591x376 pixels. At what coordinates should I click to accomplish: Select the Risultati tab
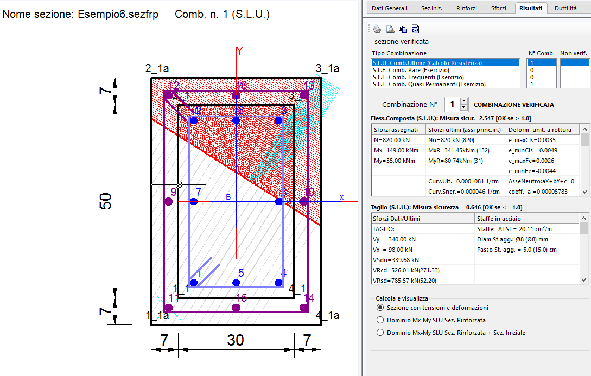point(531,8)
